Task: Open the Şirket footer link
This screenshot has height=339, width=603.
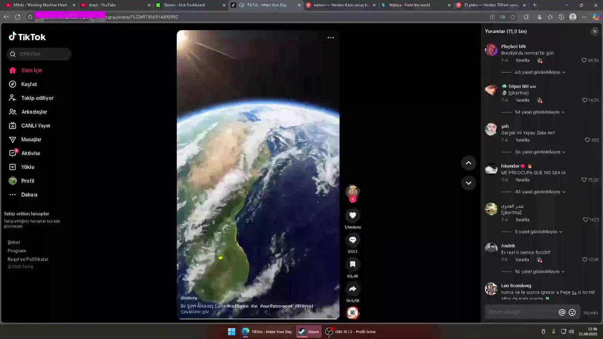Action: point(14,242)
